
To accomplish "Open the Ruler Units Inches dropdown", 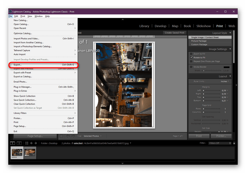I will coord(225,81).
